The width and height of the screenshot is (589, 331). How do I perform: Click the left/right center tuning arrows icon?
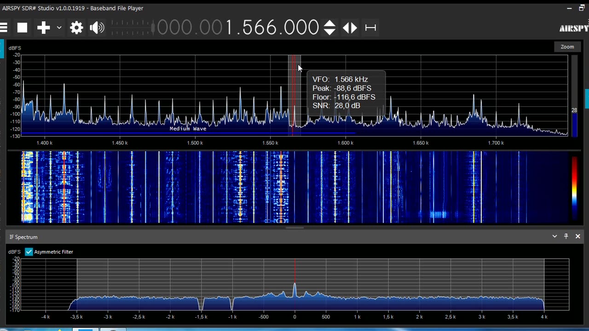350,28
